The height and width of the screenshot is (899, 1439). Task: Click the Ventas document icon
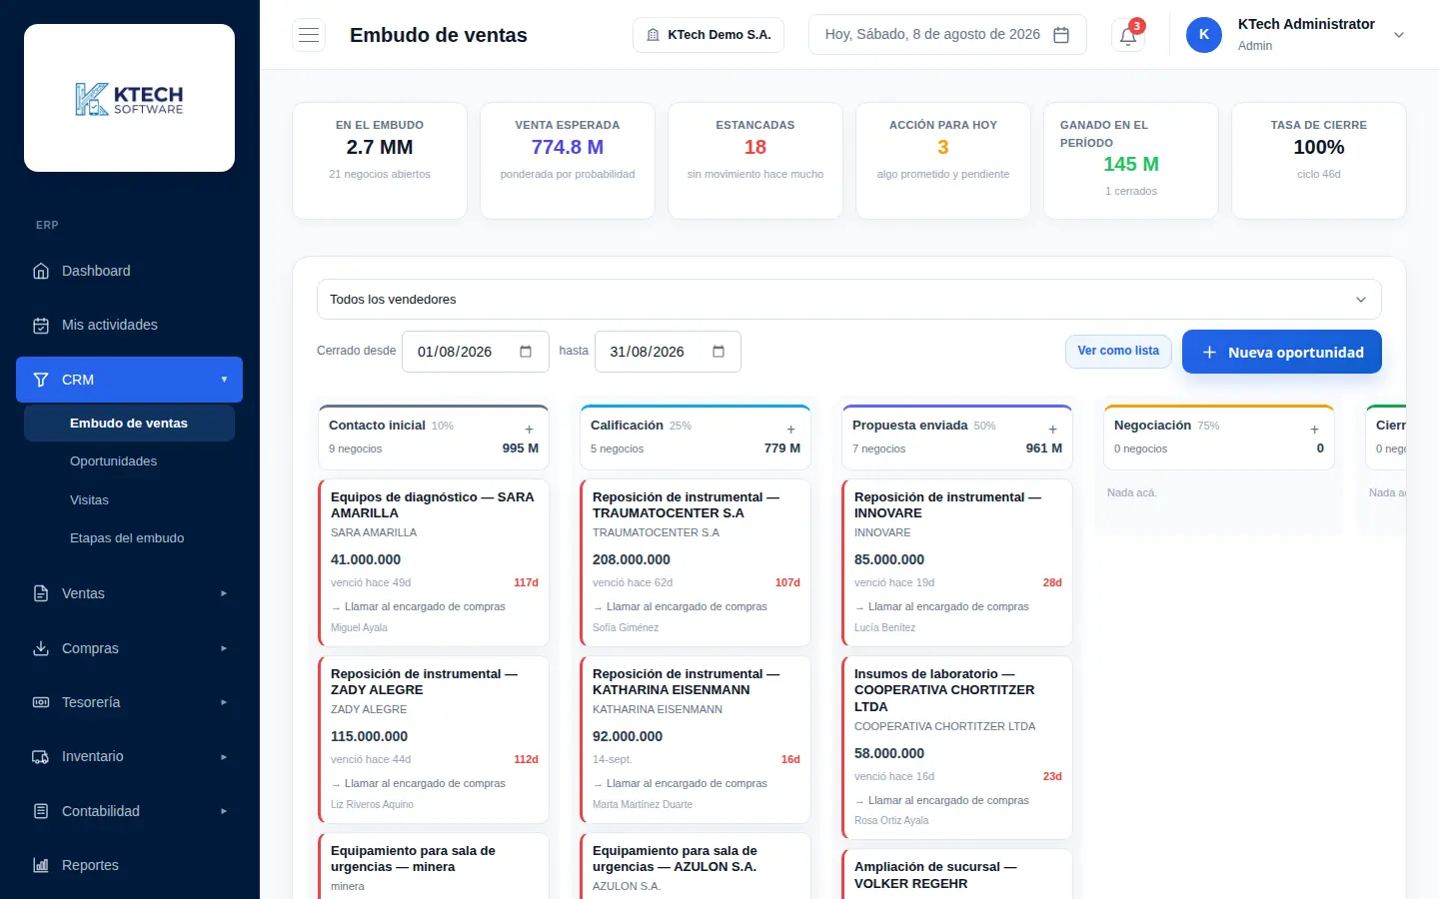tap(41, 593)
